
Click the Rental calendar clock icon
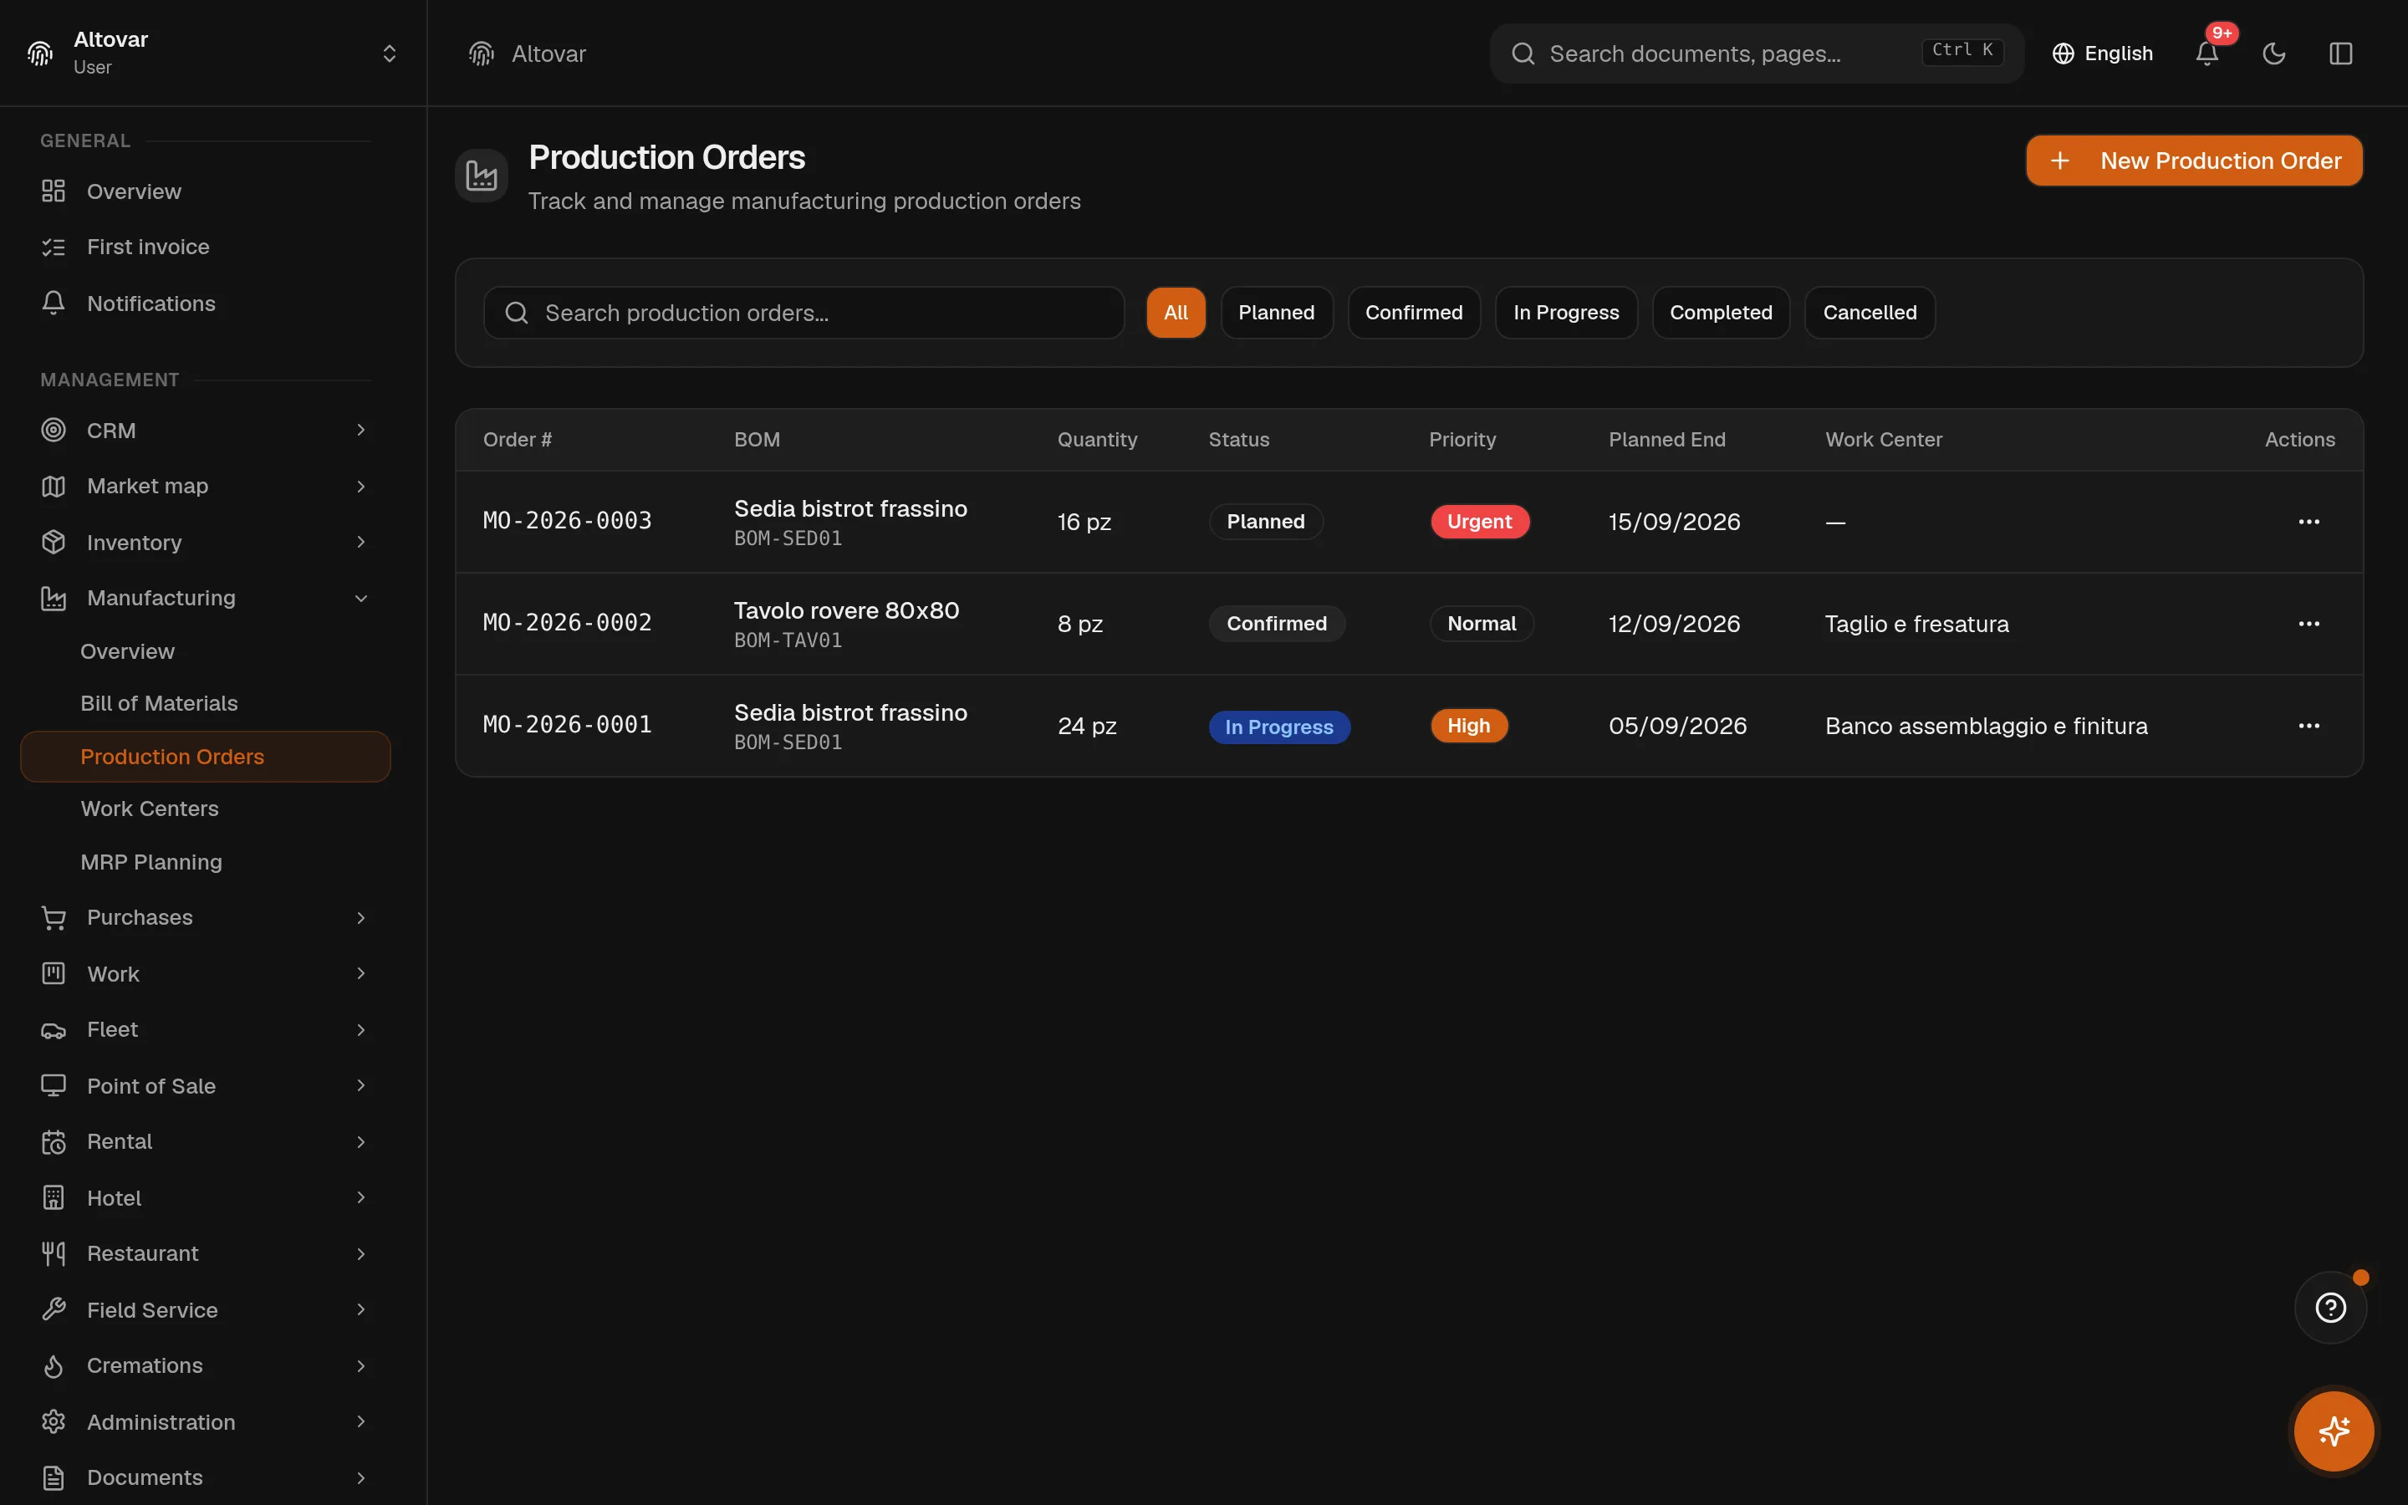pyautogui.click(x=54, y=1141)
